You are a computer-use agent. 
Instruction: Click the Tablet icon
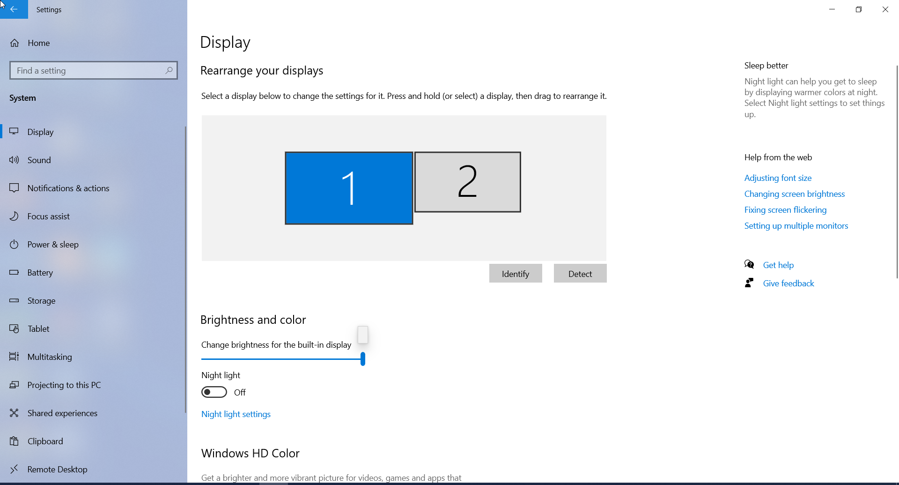14,328
